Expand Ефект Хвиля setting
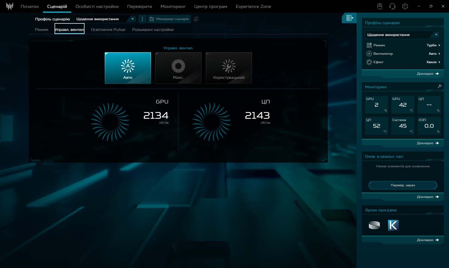The image size is (449, 268). [433, 62]
